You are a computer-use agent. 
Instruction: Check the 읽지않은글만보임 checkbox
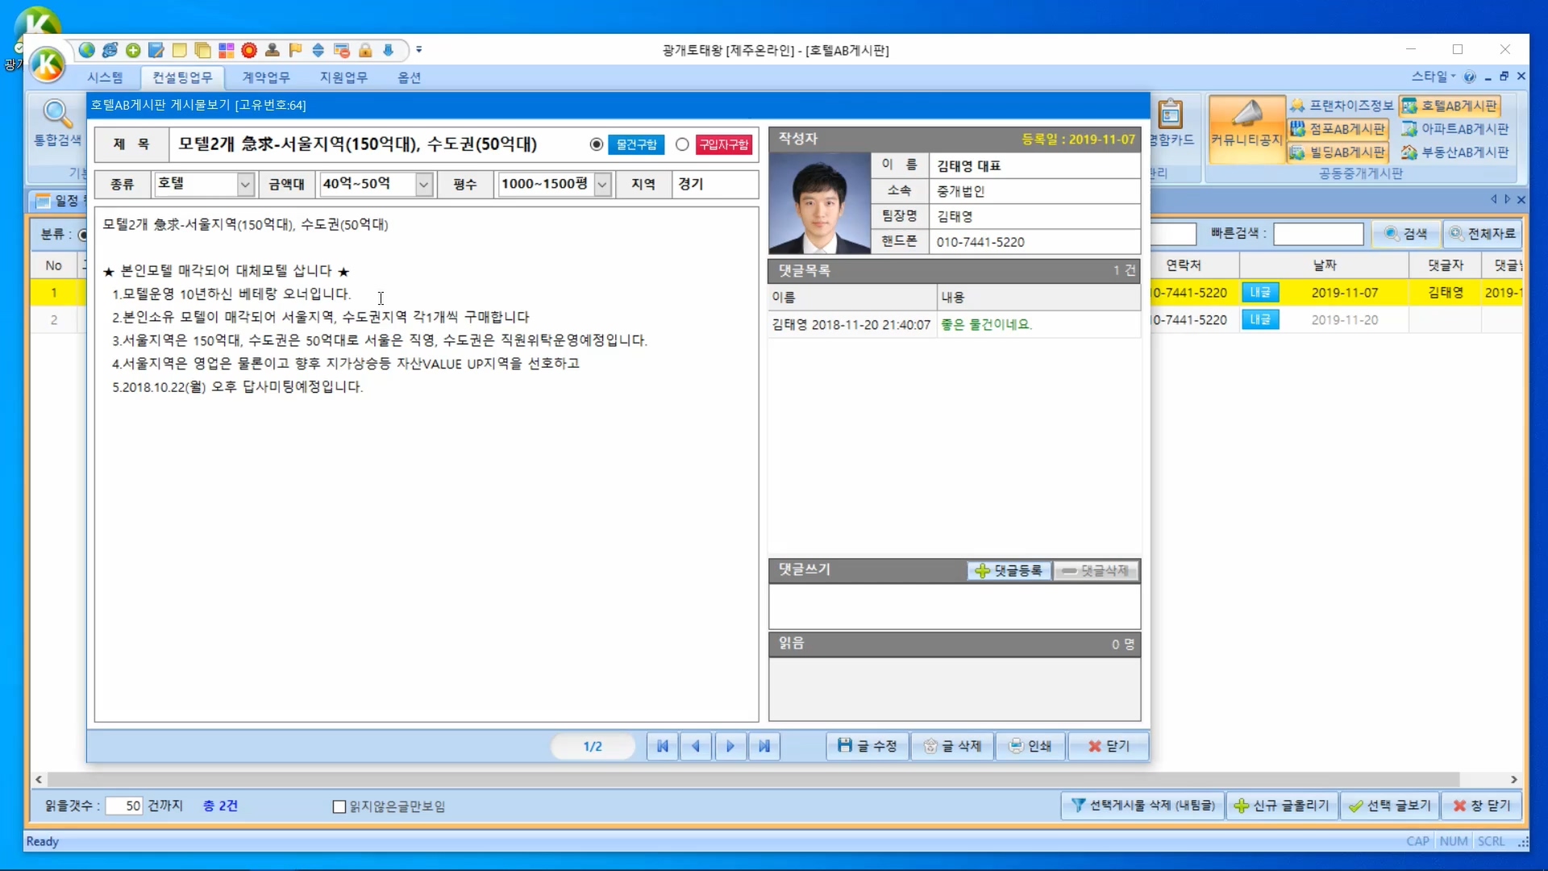pyautogui.click(x=339, y=806)
